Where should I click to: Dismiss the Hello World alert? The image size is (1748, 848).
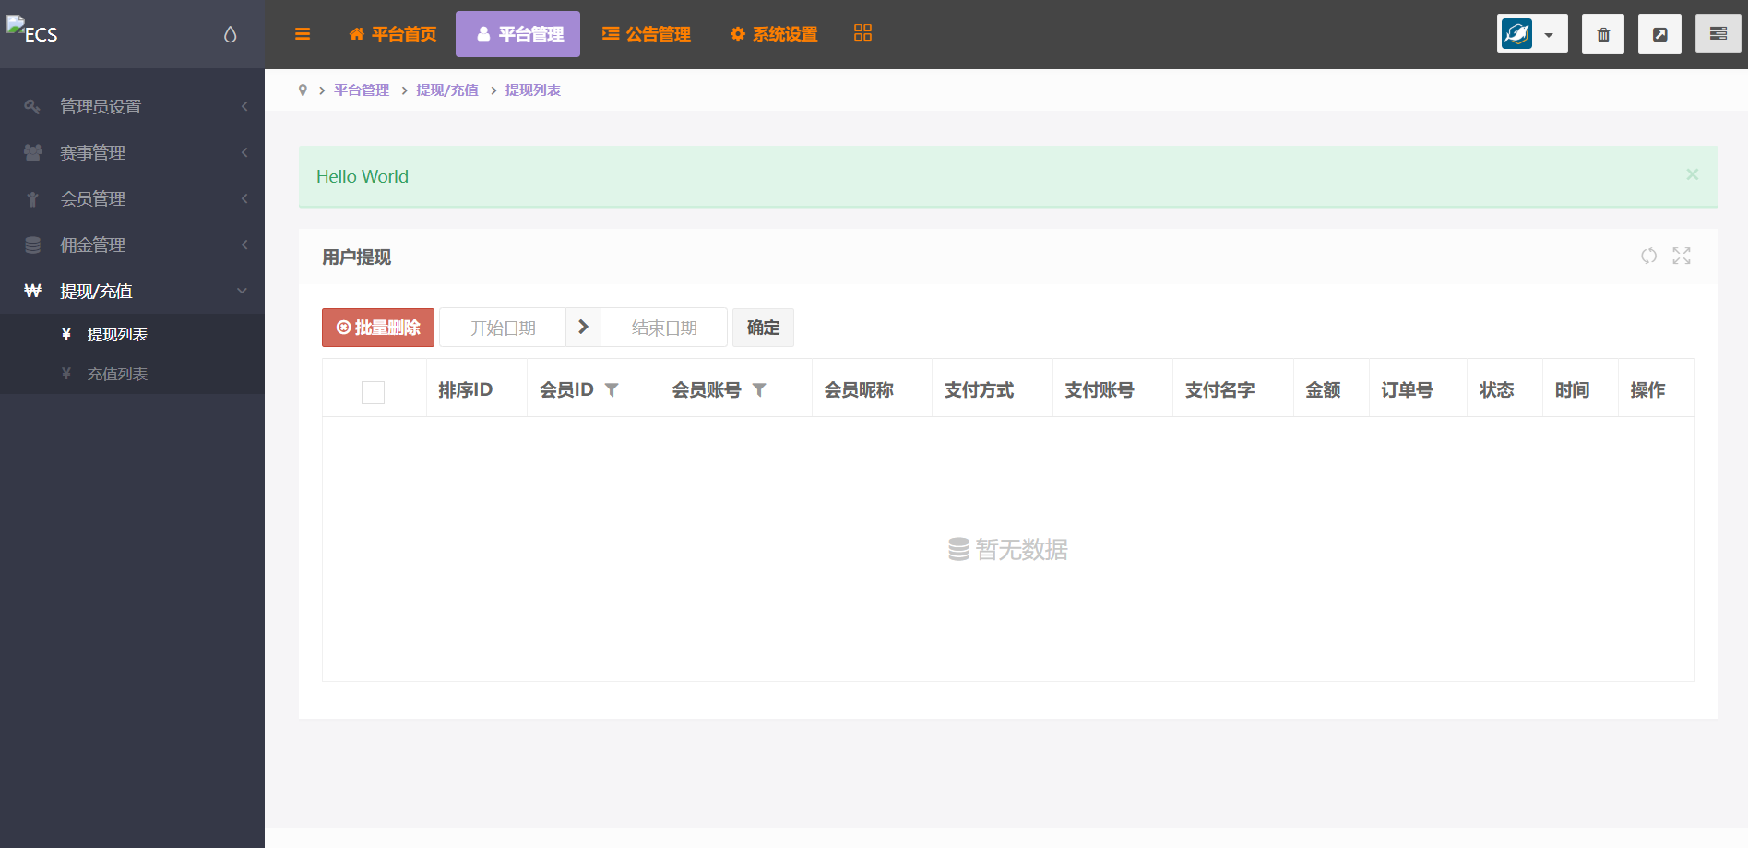coord(1692,174)
